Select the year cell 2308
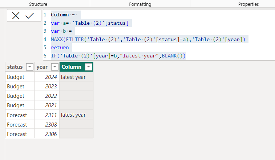275x160 pixels. pos(47,124)
